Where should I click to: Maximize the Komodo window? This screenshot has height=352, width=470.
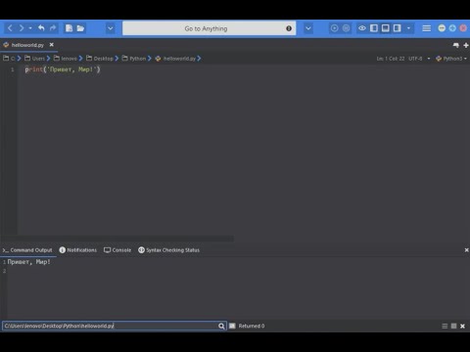click(452, 28)
